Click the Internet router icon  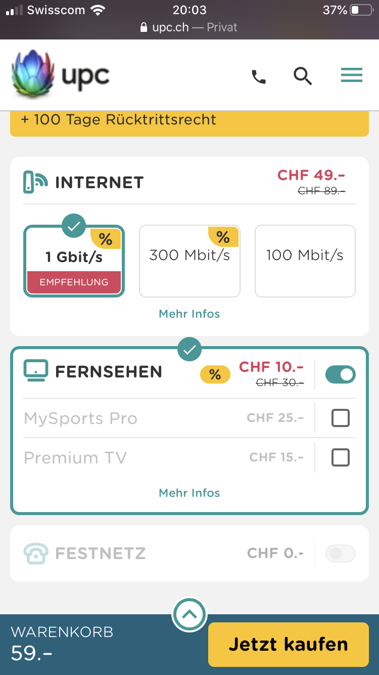(35, 182)
